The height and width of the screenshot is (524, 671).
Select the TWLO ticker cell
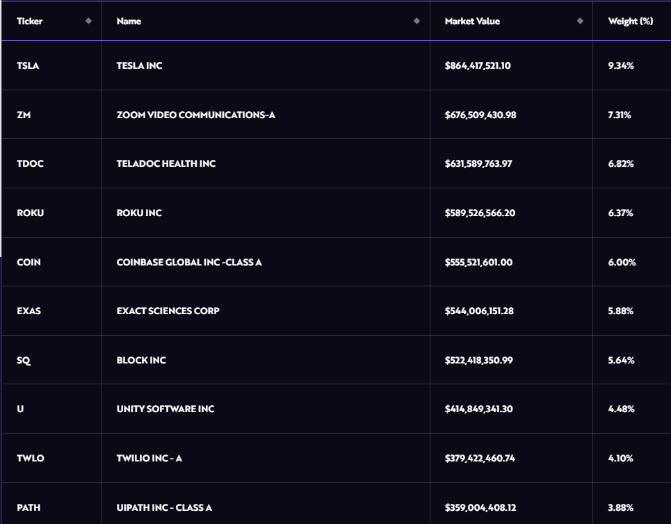click(x=31, y=458)
